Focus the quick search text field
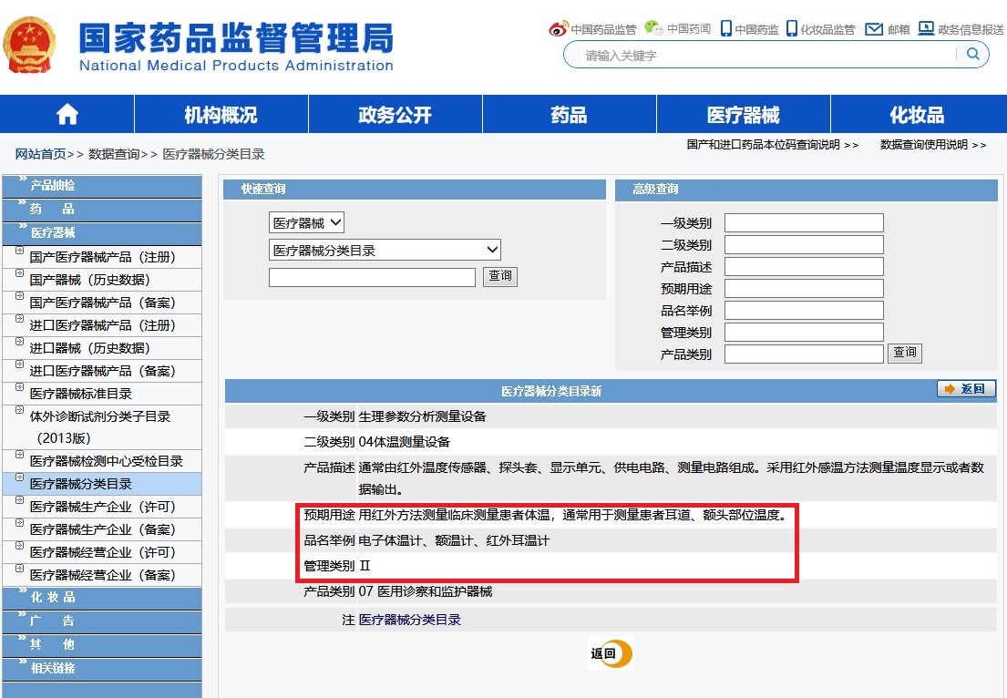Image resolution: width=1007 pixels, height=698 pixels. [x=372, y=277]
